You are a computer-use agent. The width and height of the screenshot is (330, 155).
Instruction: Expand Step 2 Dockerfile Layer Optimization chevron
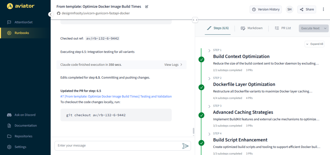tap(209, 78)
